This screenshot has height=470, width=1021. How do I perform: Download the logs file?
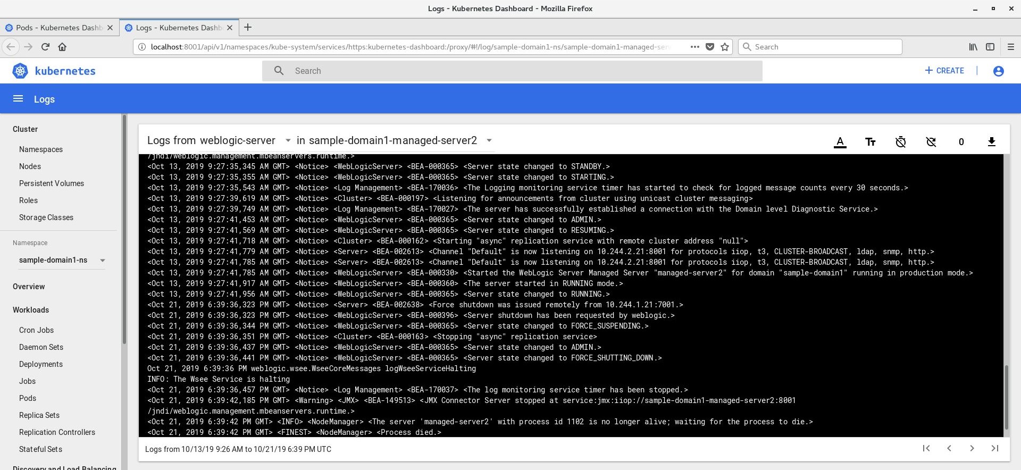(x=992, y=142)
